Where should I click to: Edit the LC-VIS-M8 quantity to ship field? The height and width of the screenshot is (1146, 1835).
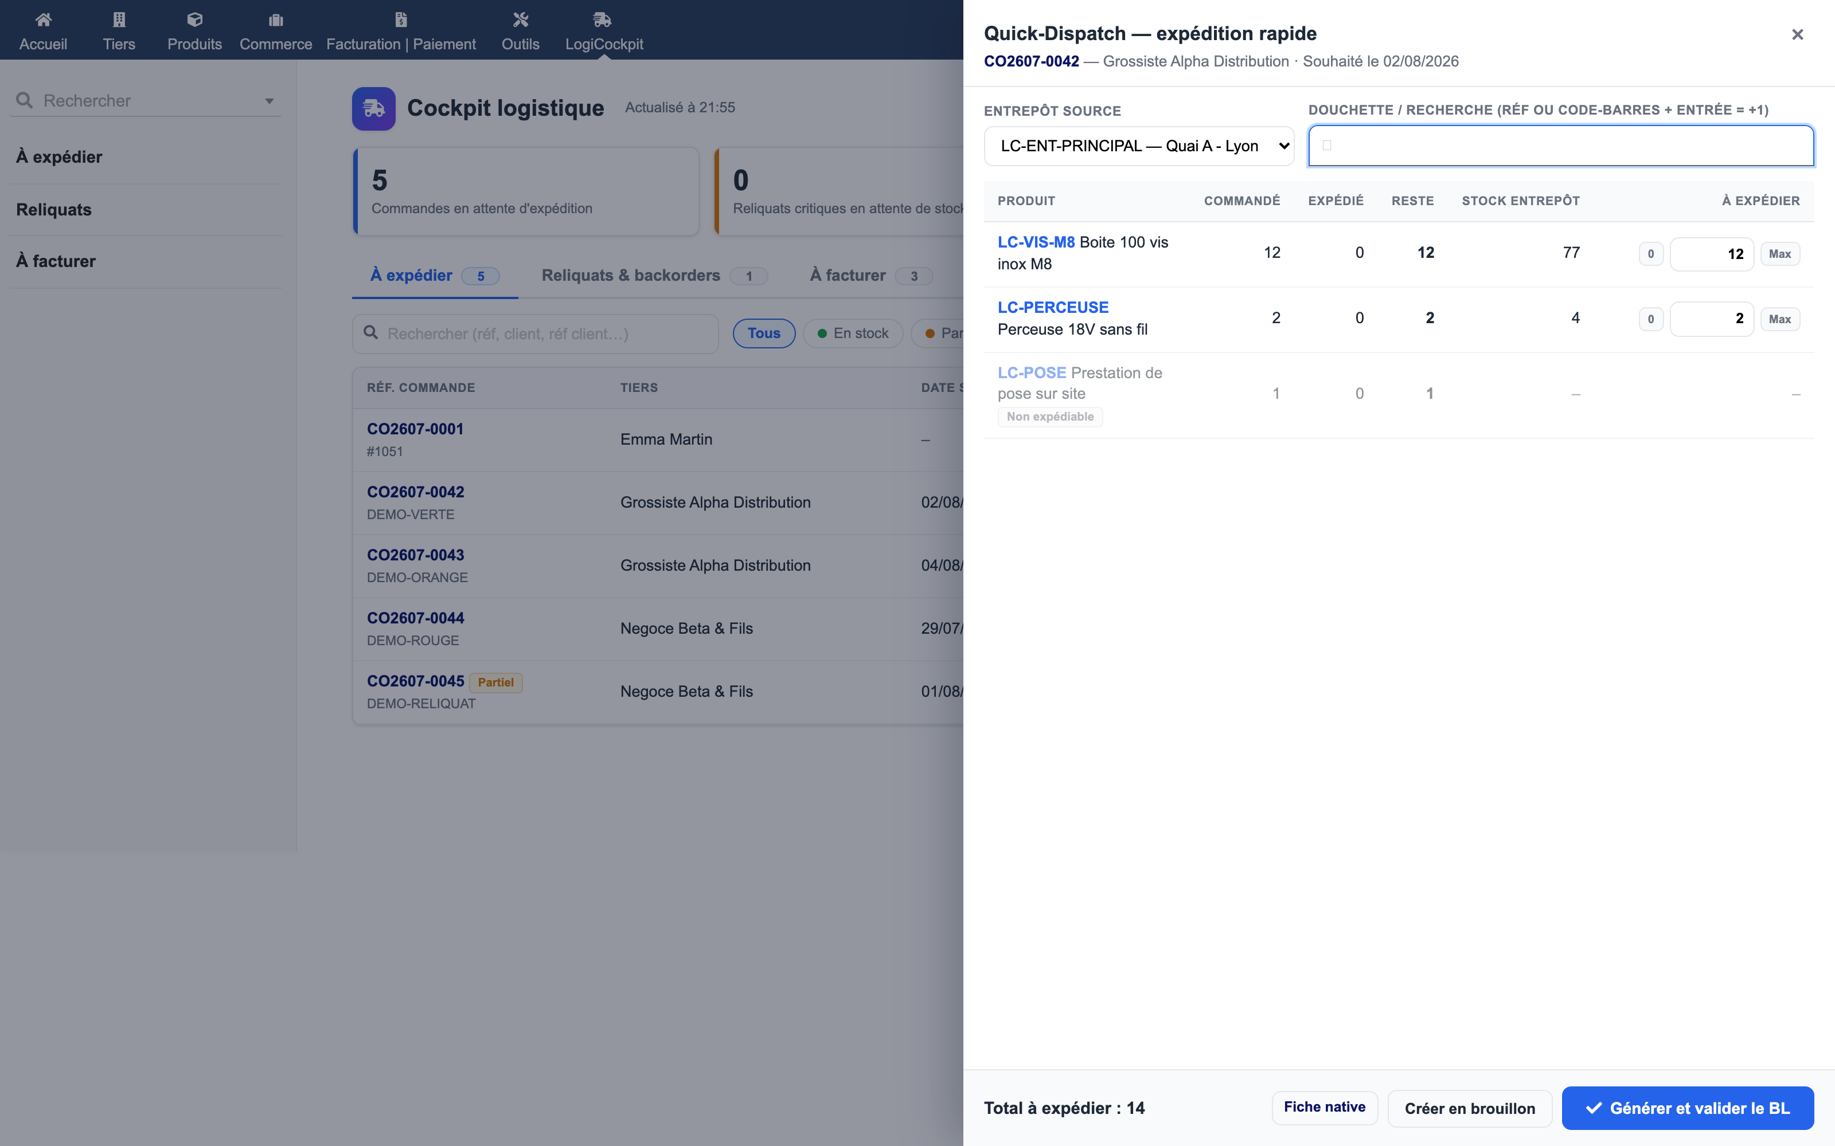click(1711, 254)
